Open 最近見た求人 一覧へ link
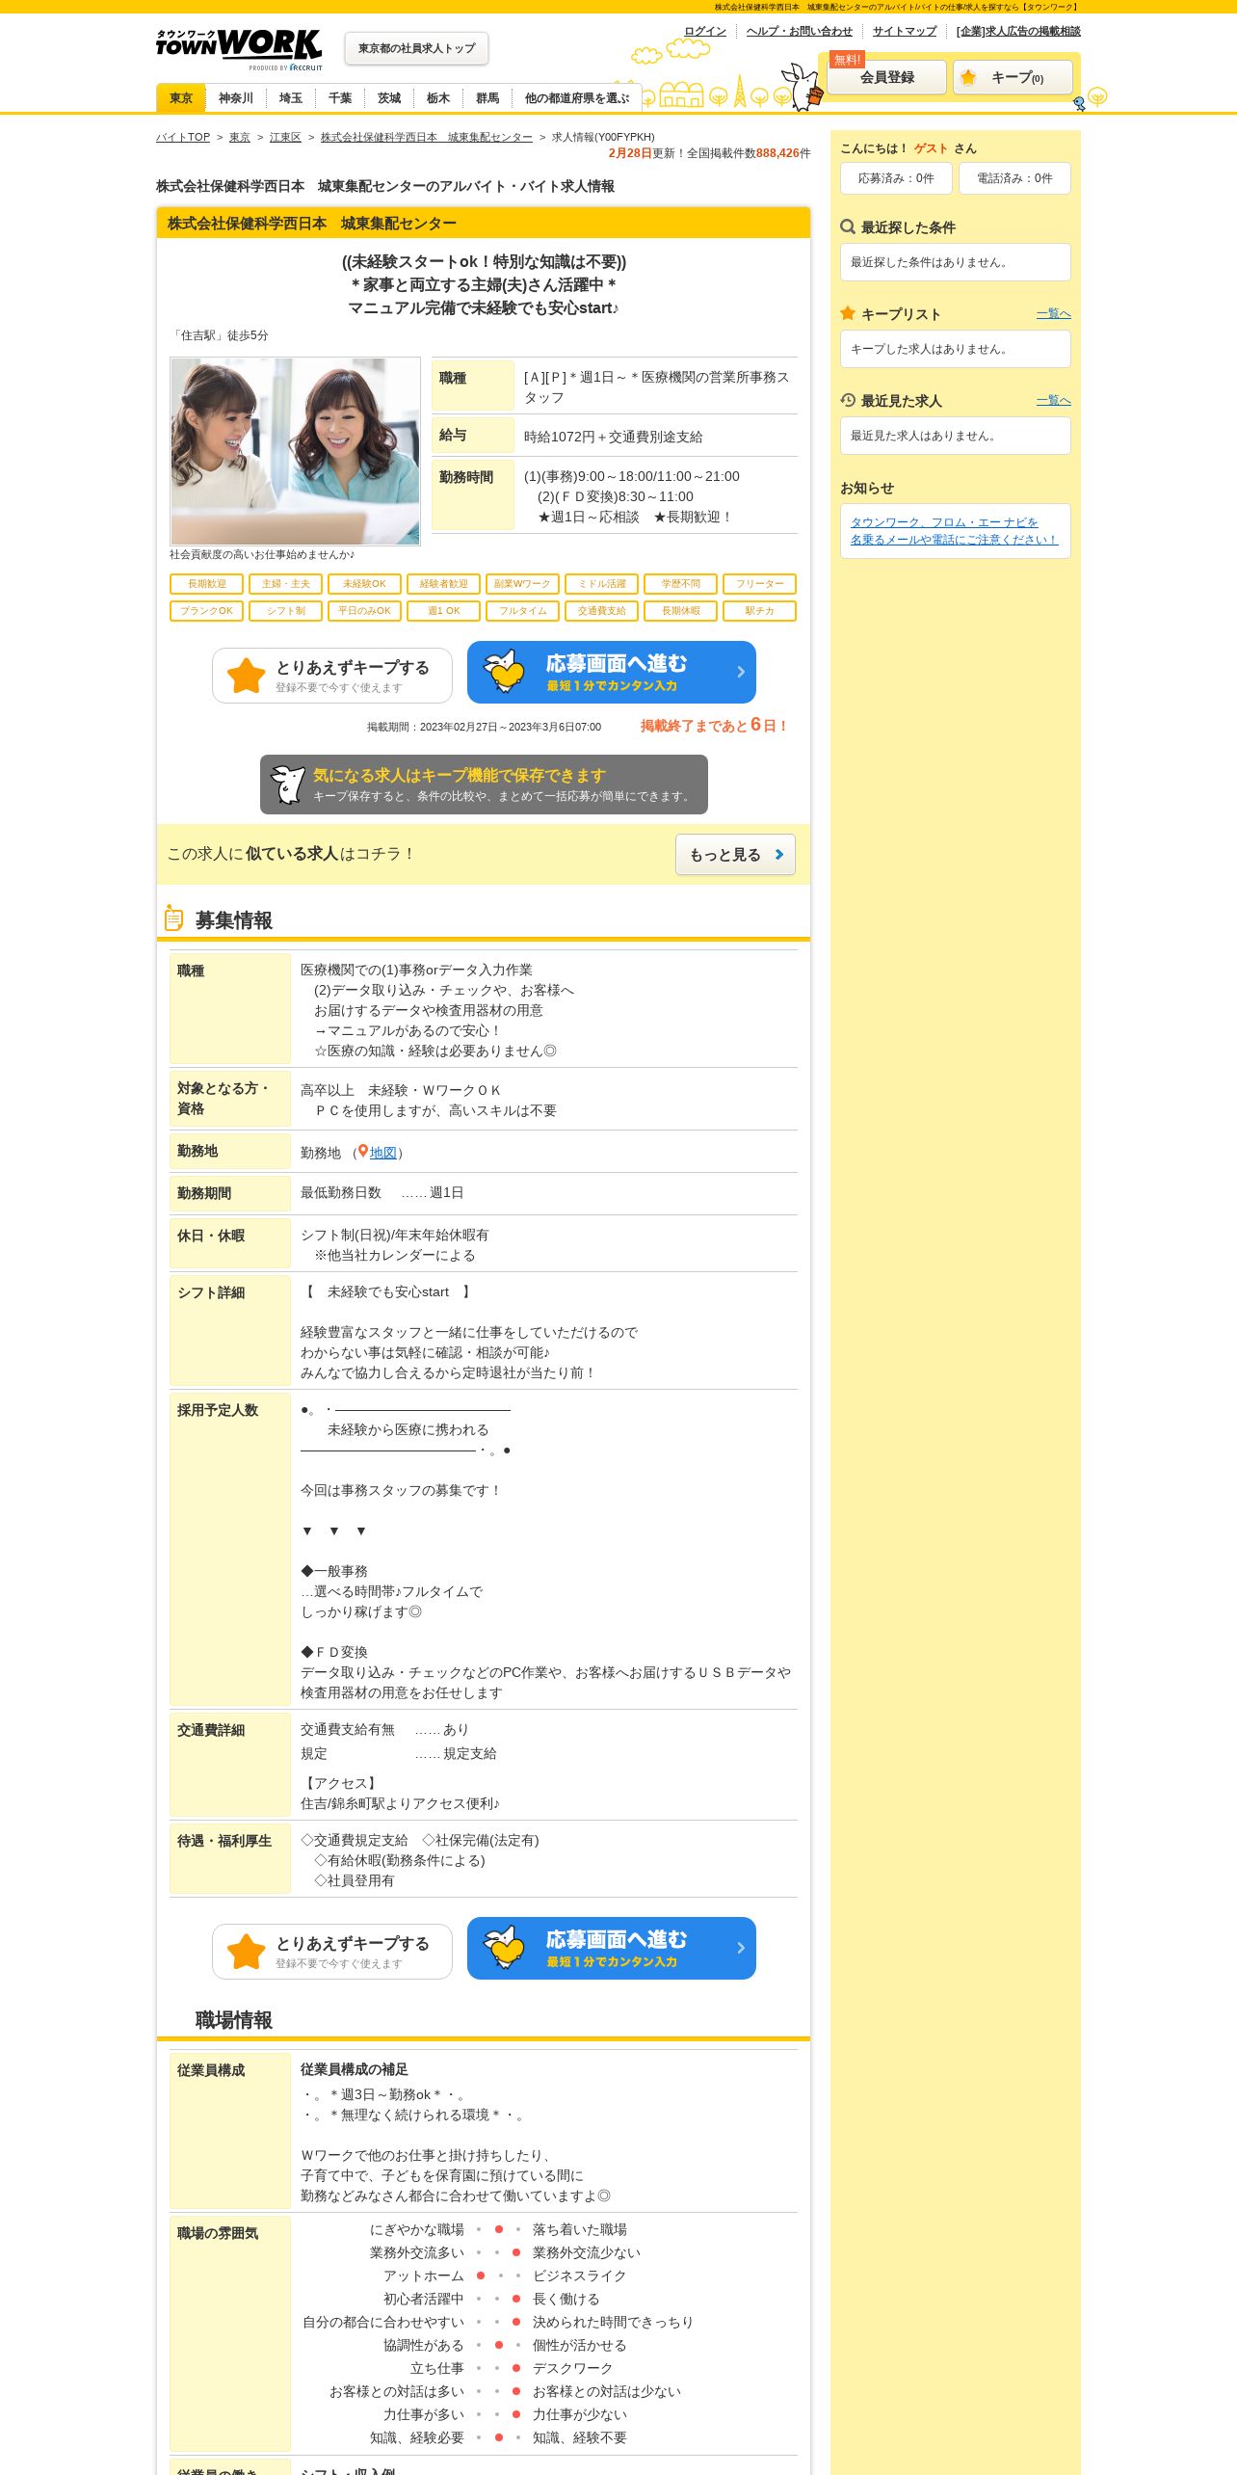This screenshot has height=2475, width=1237. (x=1054, y=401)
